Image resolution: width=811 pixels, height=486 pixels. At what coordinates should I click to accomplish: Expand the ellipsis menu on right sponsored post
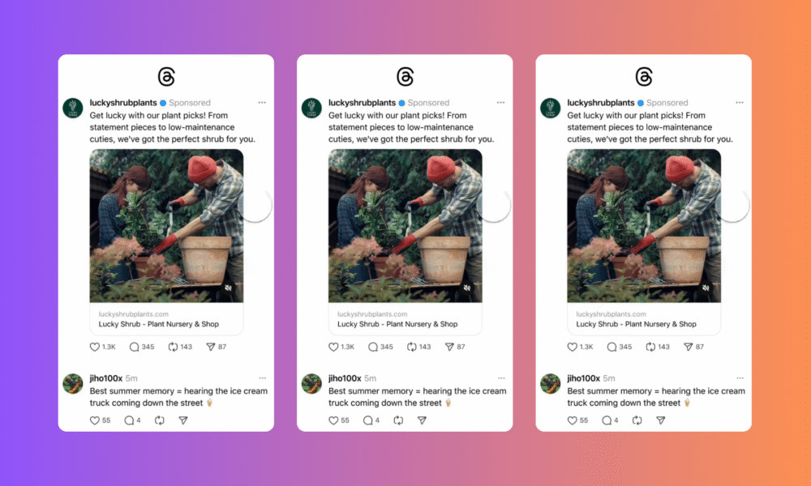coord(740,103)
